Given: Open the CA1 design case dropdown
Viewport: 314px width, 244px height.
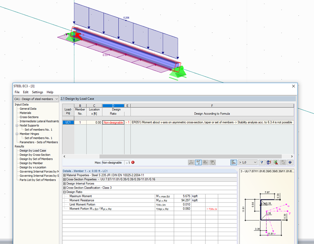Looking at the screenshot, I should tap(57, 99).
